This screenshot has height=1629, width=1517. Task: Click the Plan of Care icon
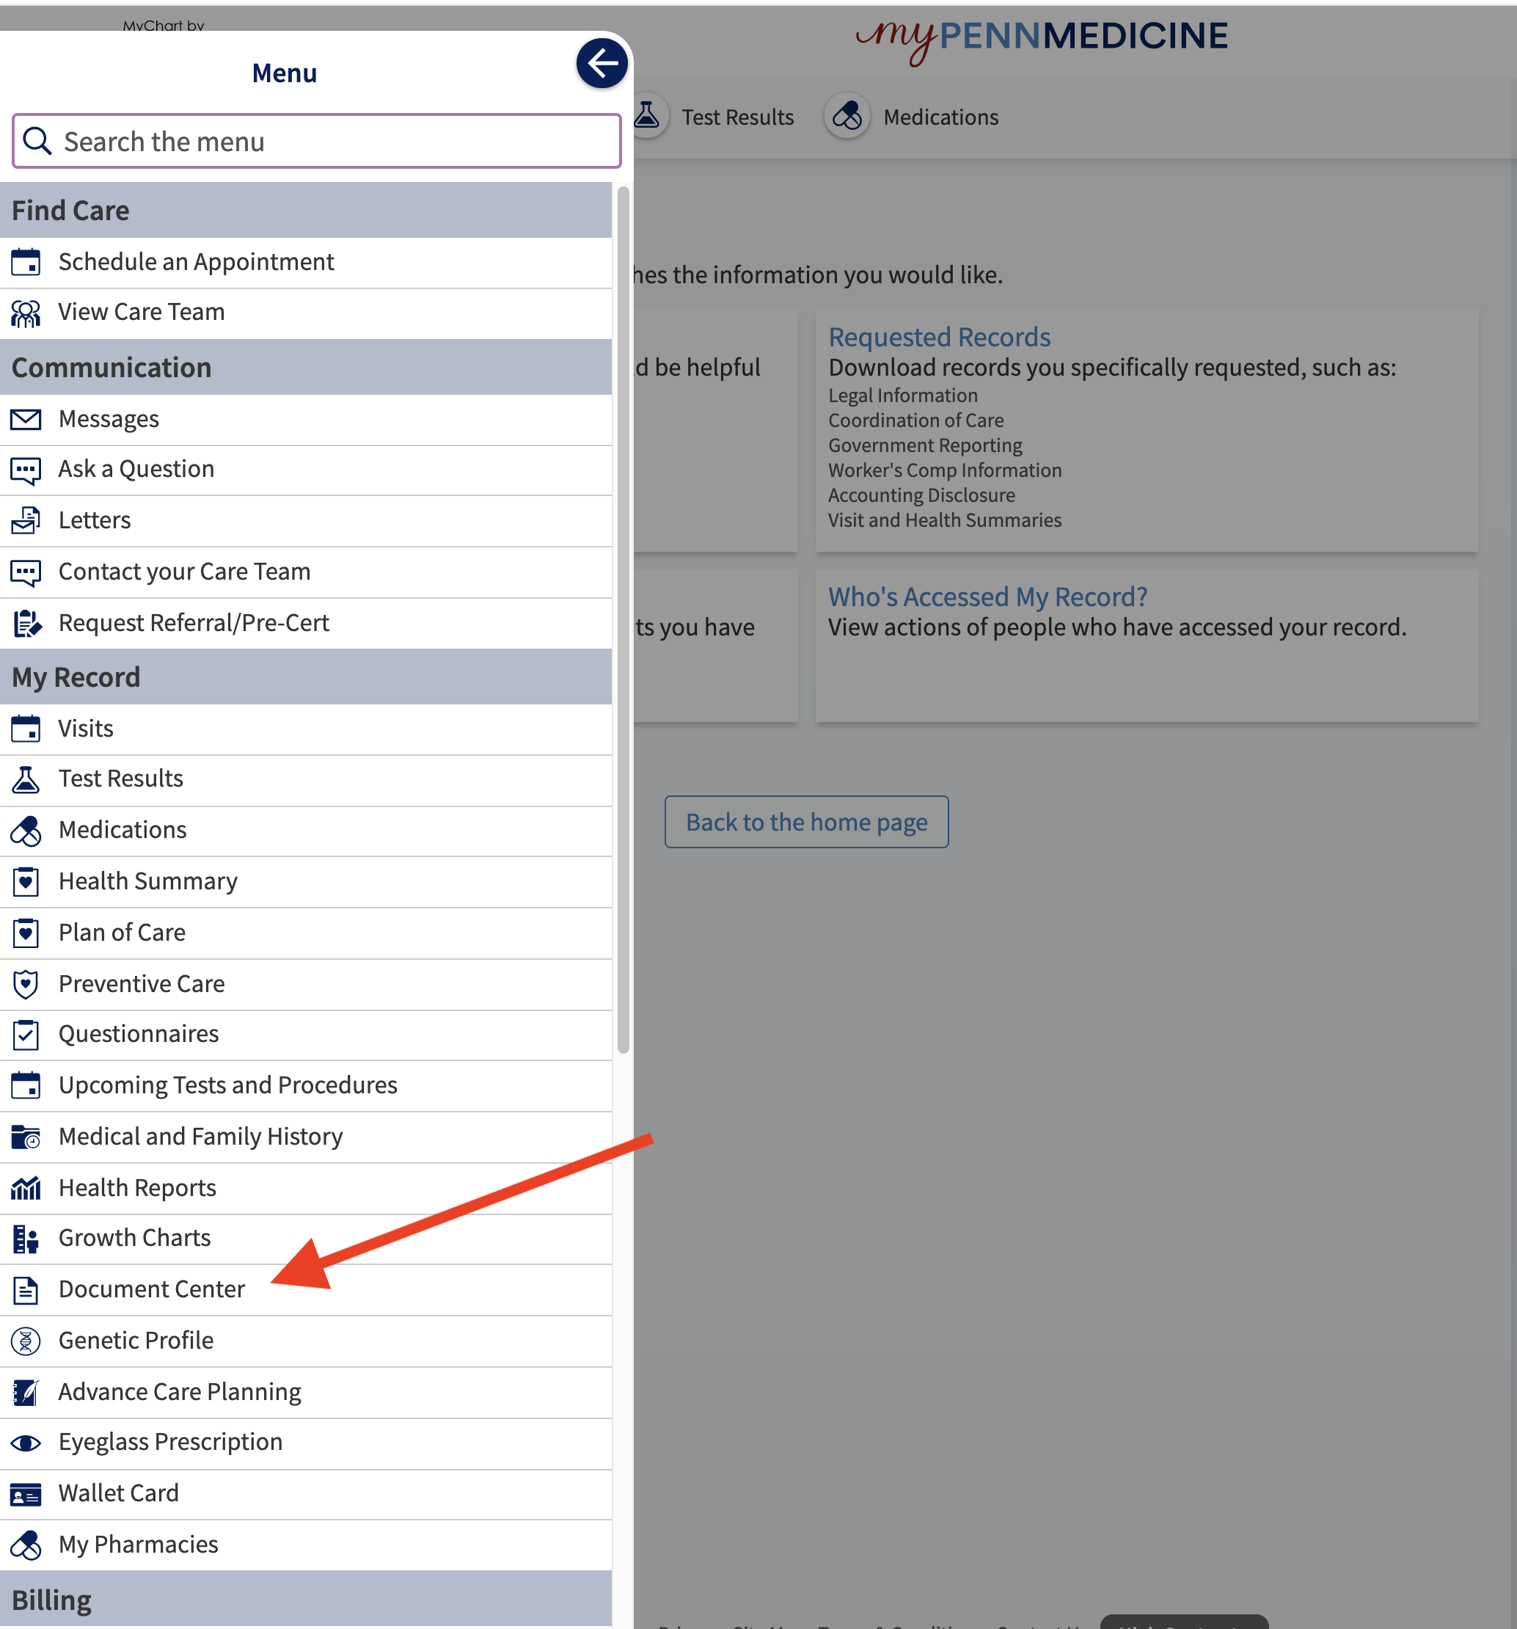point(26,933)
